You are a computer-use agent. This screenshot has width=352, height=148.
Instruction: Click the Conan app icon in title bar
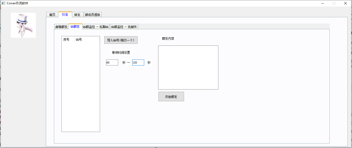[4, 3]
